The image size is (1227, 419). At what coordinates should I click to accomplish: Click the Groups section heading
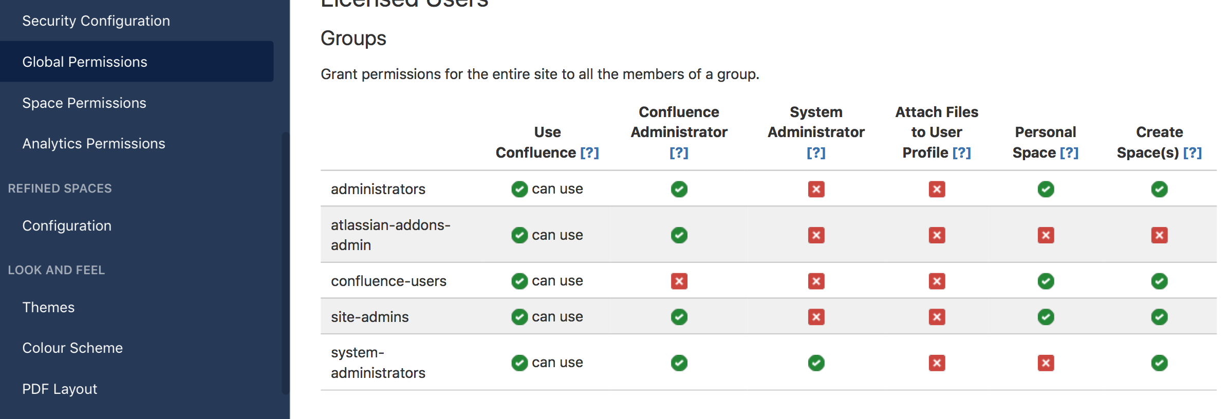point(354,39)
